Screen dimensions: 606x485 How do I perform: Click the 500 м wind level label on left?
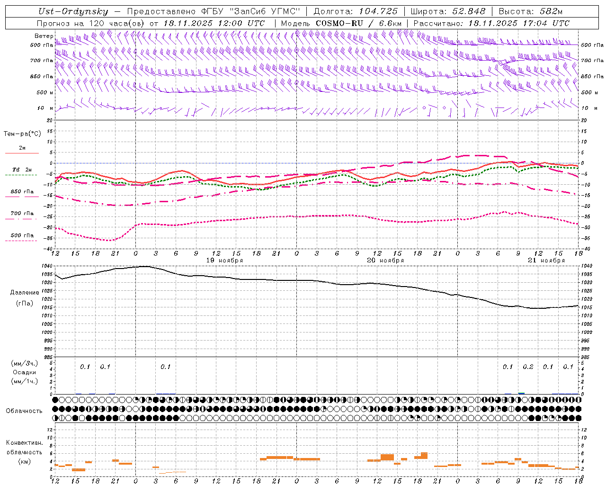[x=45, y=92]
